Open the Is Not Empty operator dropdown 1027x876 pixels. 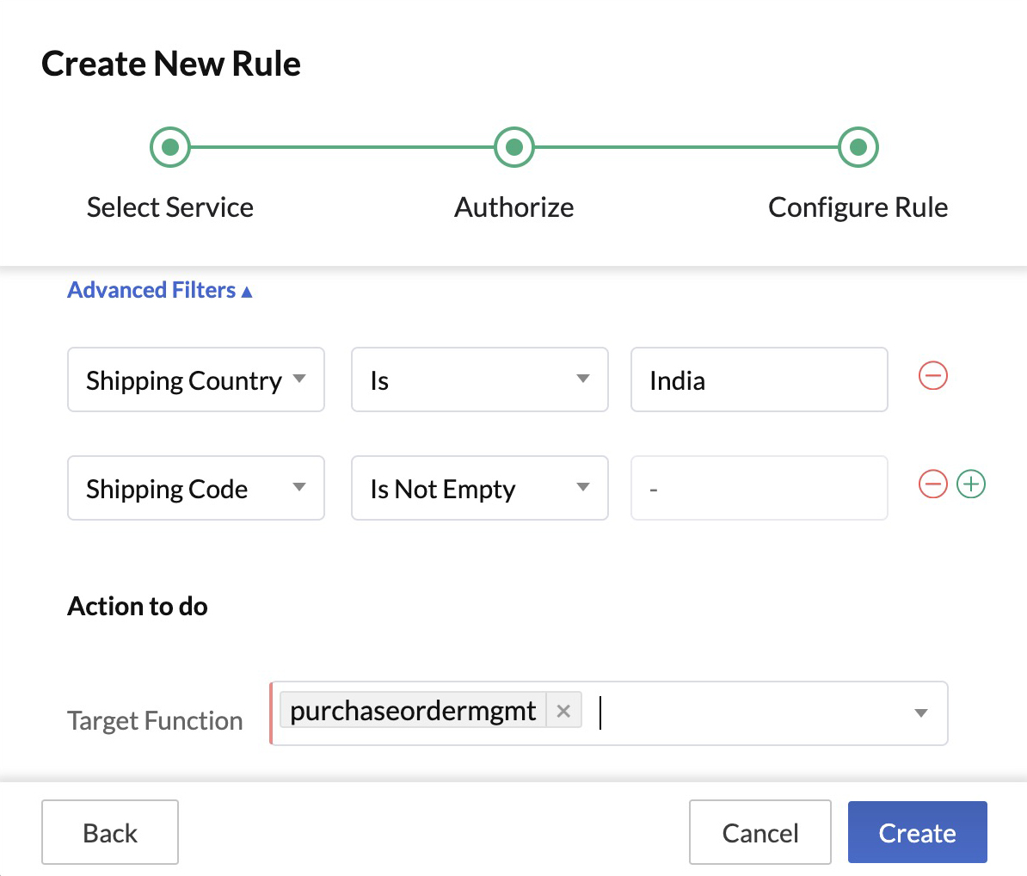click(x=583, y=488)
